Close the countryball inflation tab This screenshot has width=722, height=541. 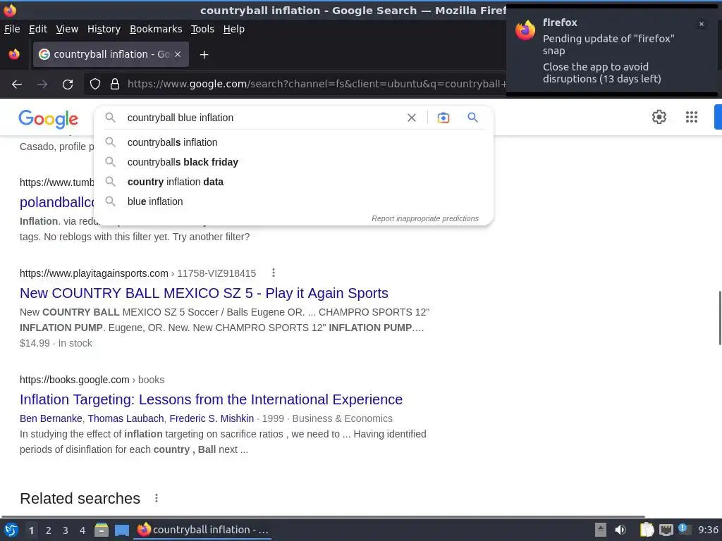pyautogui.click(x=178, y=54)
